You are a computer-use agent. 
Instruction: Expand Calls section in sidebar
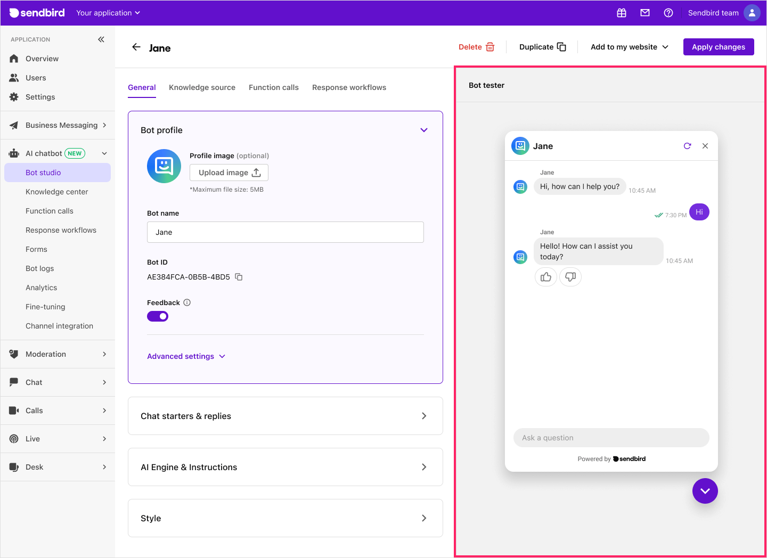pos(58,411)
